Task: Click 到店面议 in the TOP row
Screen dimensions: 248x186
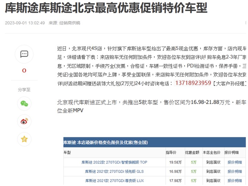Action: 213,162
